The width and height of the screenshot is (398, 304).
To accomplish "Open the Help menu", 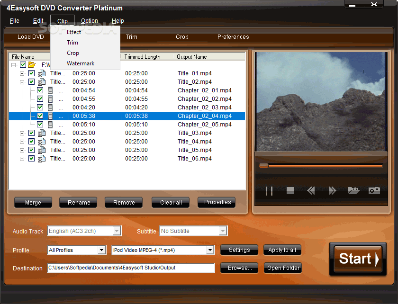I will click(118, 21).
